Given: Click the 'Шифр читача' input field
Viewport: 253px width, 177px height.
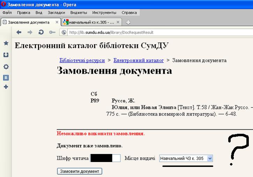Looking at the screenshot, I should [105, 158].
